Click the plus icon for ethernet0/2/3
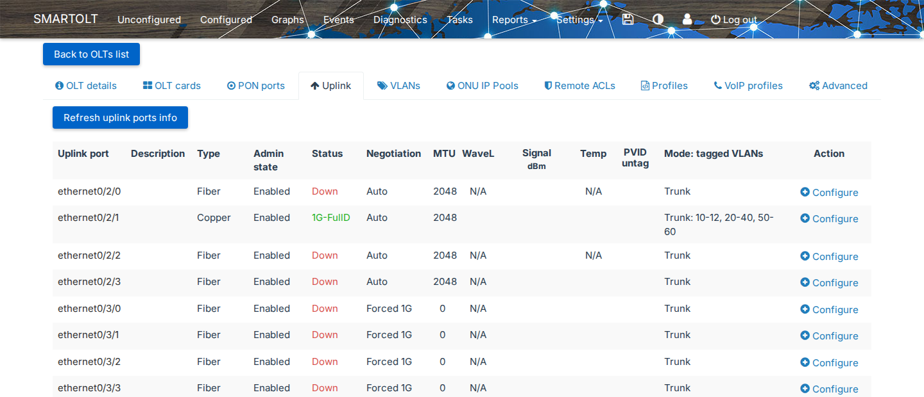The image size is (924, 397). [805, 282]
